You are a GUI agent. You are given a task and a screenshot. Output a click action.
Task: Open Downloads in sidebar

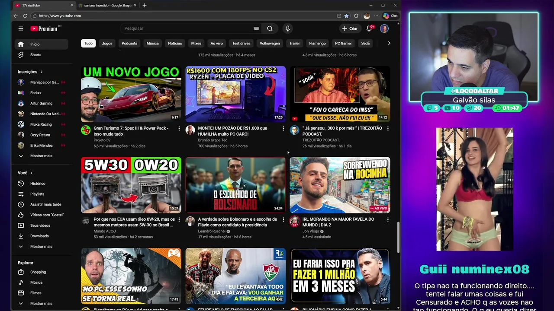pos(42,236)
